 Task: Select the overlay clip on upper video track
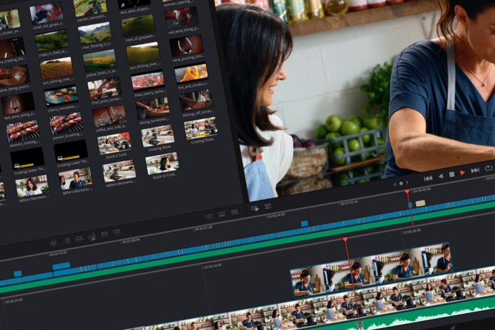pyautogui.click(x=371, y=269)
